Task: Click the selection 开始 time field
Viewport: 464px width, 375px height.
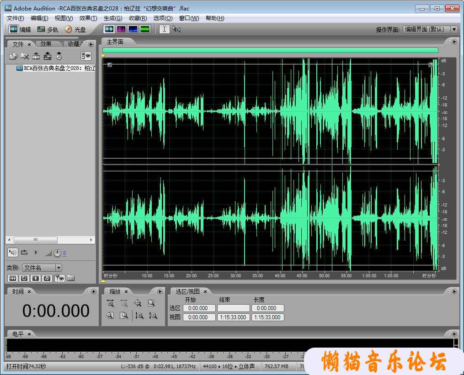Action: point(199,308)
